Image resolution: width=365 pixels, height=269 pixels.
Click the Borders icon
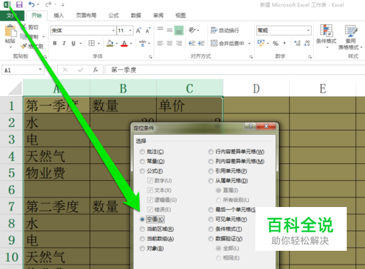click(91, 43)
